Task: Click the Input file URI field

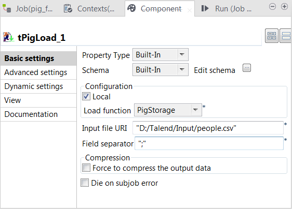Action: (208, 128)
